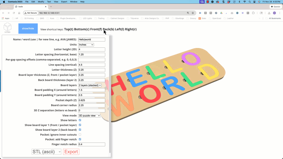Image resolution: width=283 pixels, height=159 pixels.
Task: Enable Pocket: ignore inner cutouts
Action: [x=80, y=135]
